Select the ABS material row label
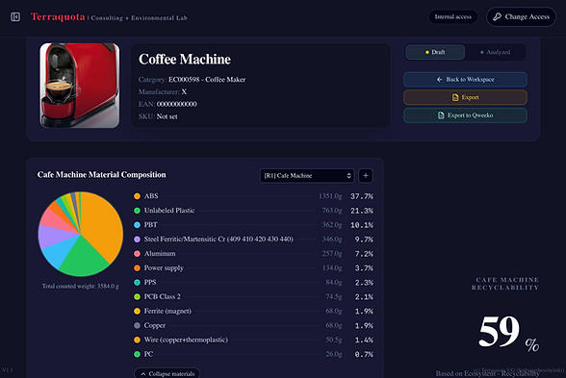 151,196
